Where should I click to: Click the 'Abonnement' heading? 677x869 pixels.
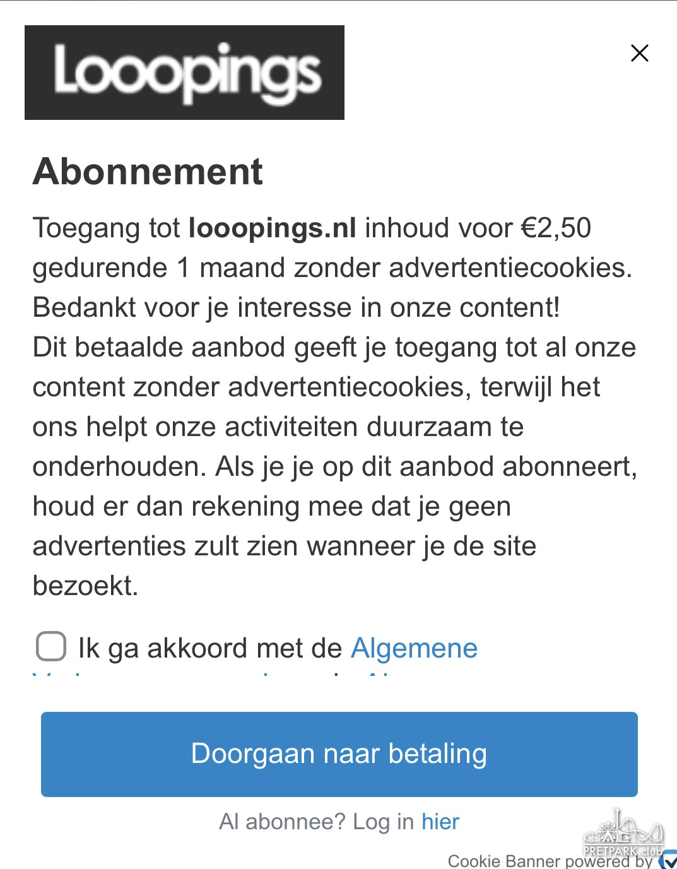[148, 172]
